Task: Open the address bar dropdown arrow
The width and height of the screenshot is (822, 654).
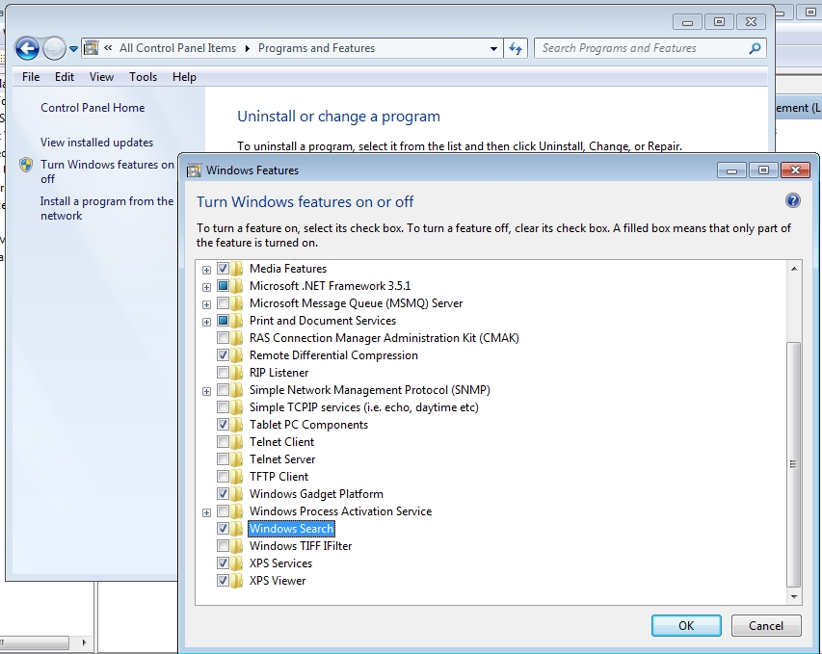Action: click(493, 49)
